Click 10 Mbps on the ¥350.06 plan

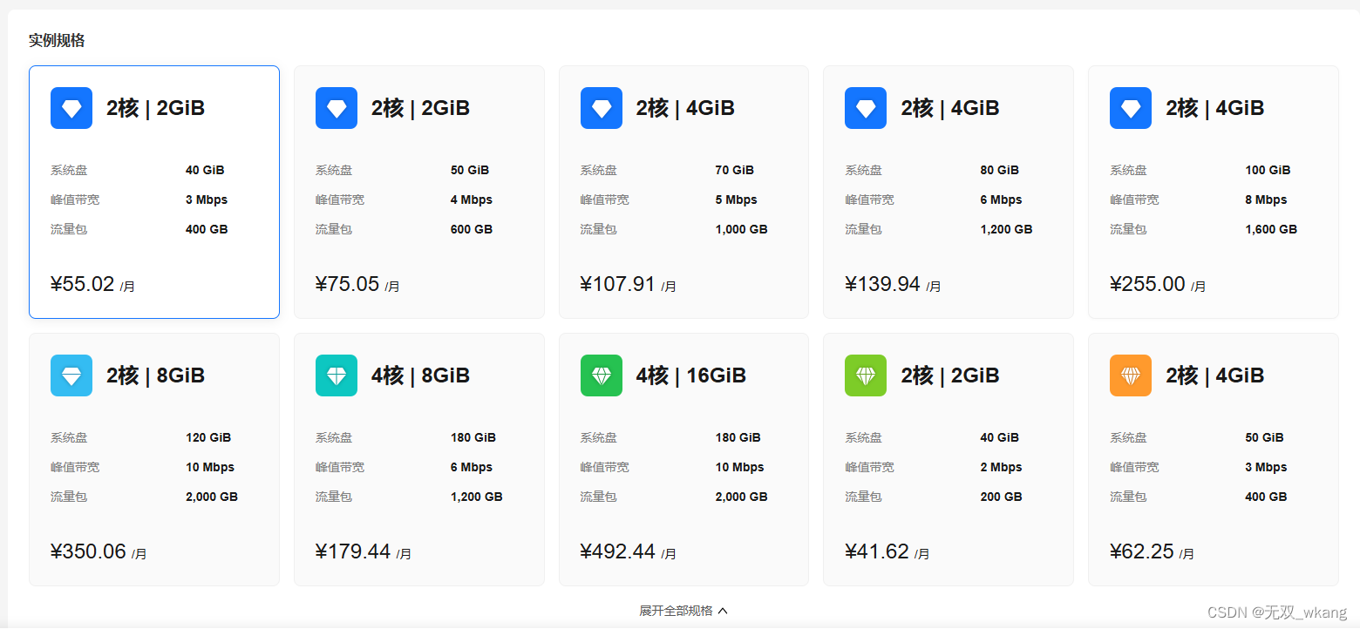pyautogui.click(x=210, y=467)
